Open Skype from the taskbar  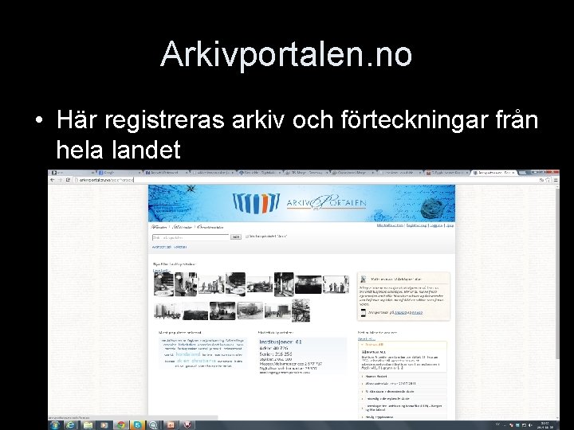pos(137,425)
